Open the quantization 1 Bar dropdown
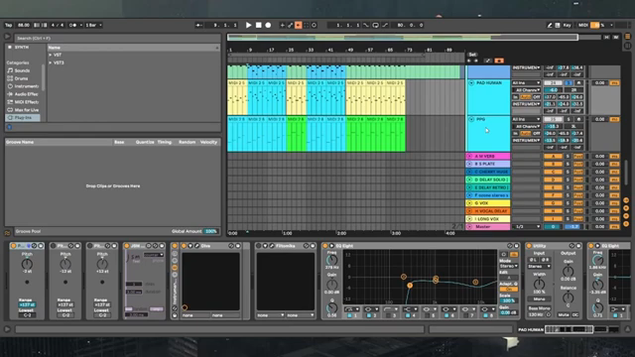The height and width of the screenshot is (357, 635). tap(93, 25)
